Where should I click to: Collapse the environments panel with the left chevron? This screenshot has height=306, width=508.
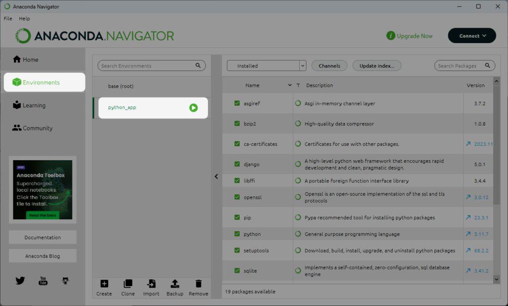tap(216, 177)
